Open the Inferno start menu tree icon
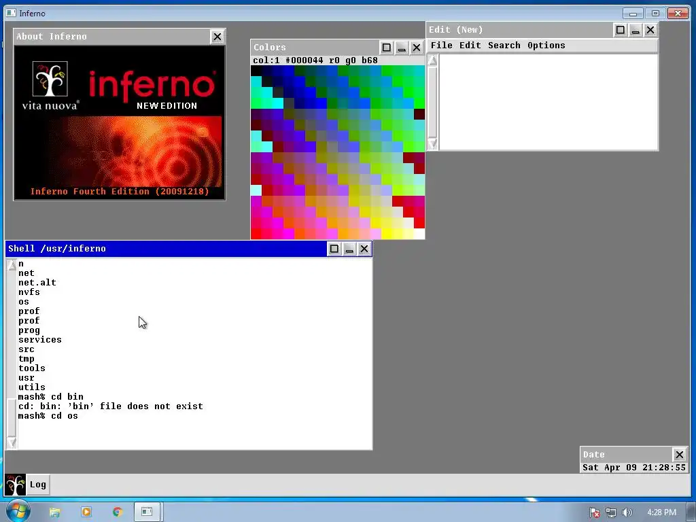The height and width of the screenshot is (522, 696). (15, 484)
